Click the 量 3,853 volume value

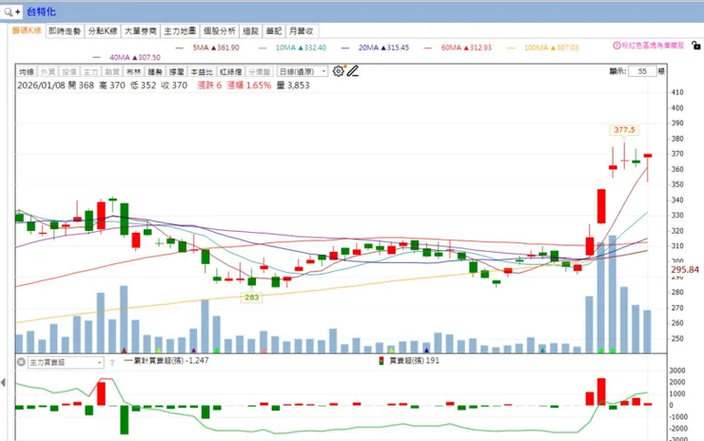click(x=293, y=86)
